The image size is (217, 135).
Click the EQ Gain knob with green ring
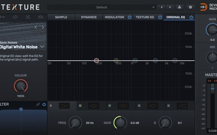(x=120, y=123)
